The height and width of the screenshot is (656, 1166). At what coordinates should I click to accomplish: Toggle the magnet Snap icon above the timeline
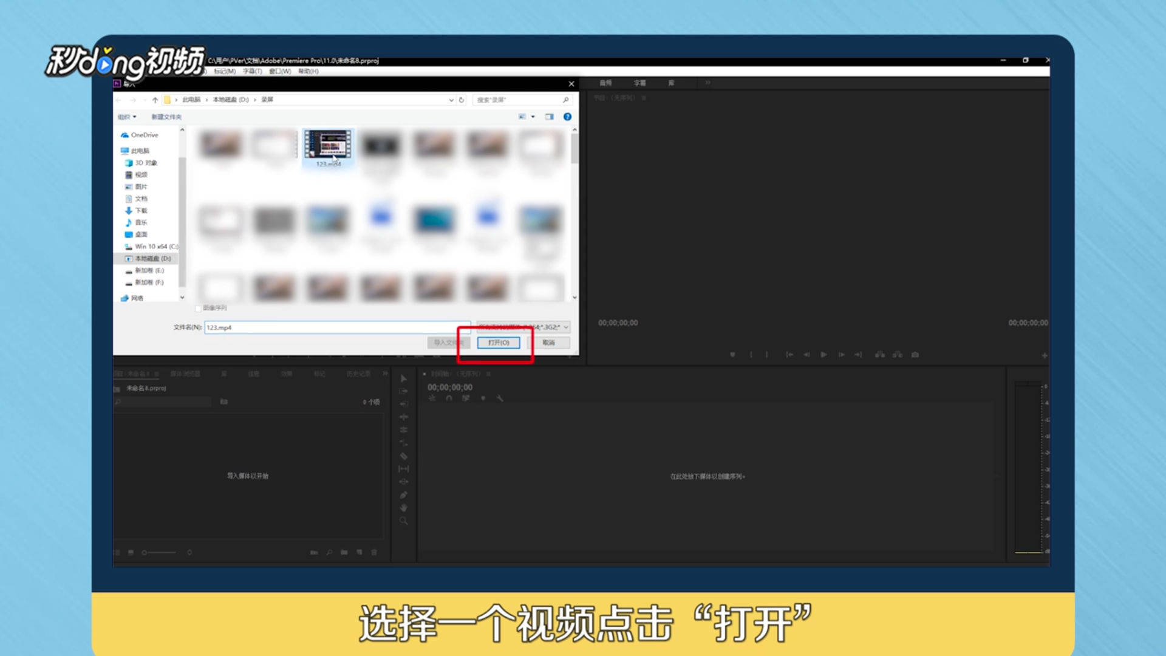(x=449, y=398)
